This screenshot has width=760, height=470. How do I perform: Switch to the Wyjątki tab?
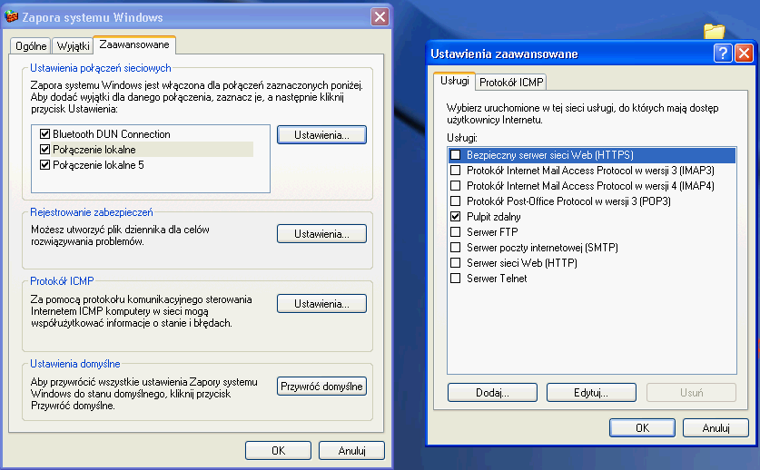[x=73, y=46]
